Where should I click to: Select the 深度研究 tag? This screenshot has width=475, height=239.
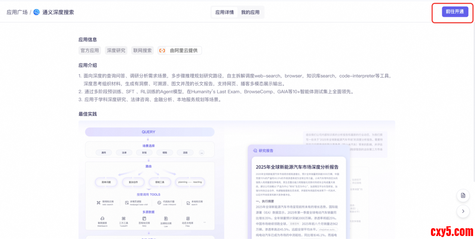coord(116,50)
